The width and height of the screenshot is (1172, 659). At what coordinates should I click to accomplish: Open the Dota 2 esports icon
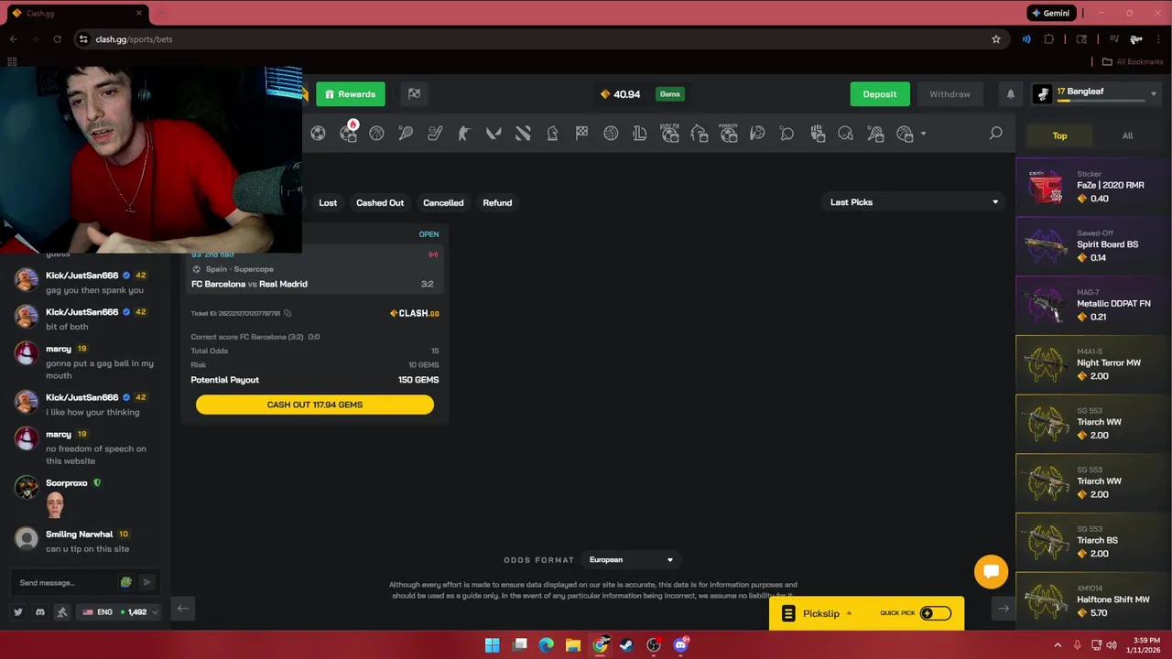pyautogui.click(x=523, y=134)
